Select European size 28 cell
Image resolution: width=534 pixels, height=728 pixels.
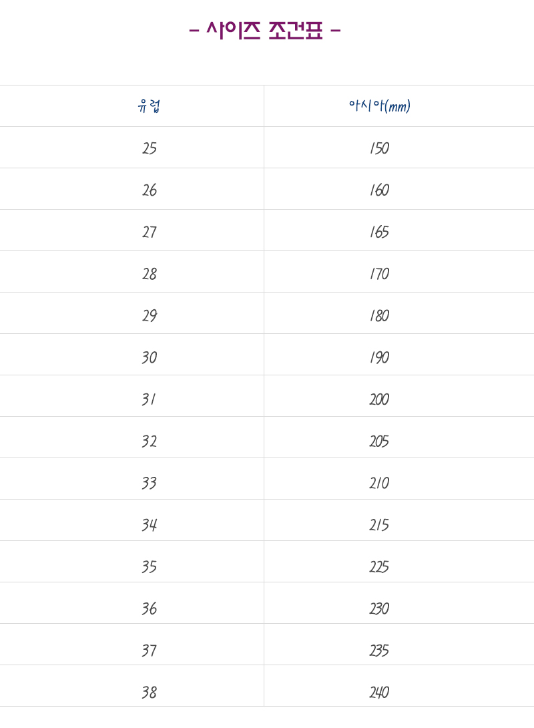click(149, 273)
